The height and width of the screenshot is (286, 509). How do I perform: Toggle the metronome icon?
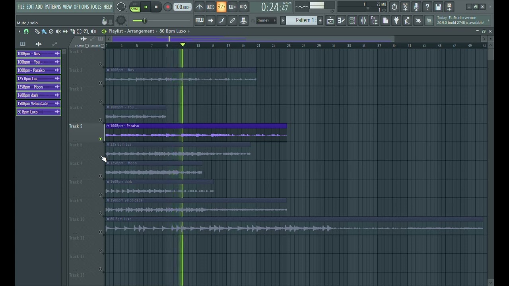(200, 7)
